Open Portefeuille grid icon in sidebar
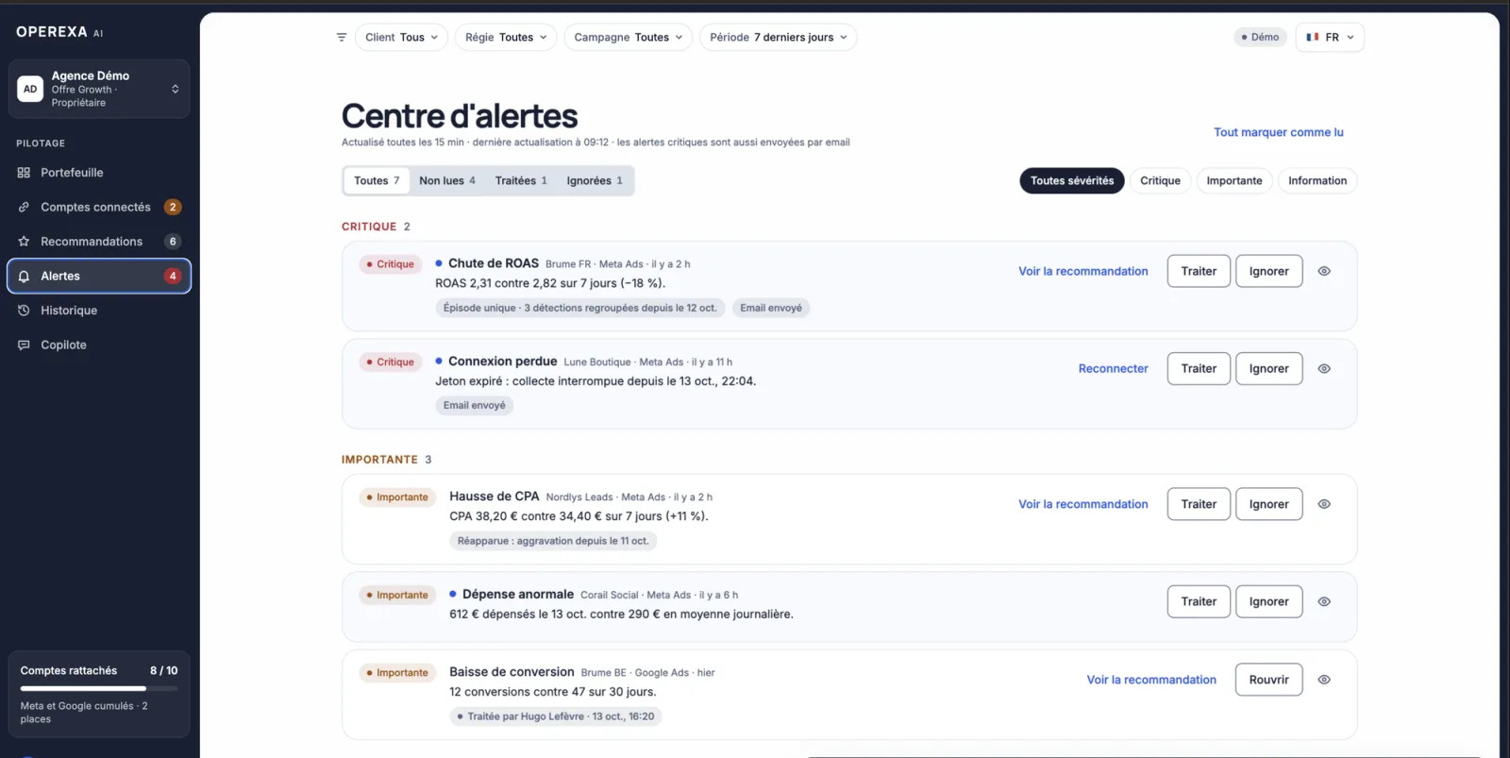 tap(24, 173)
